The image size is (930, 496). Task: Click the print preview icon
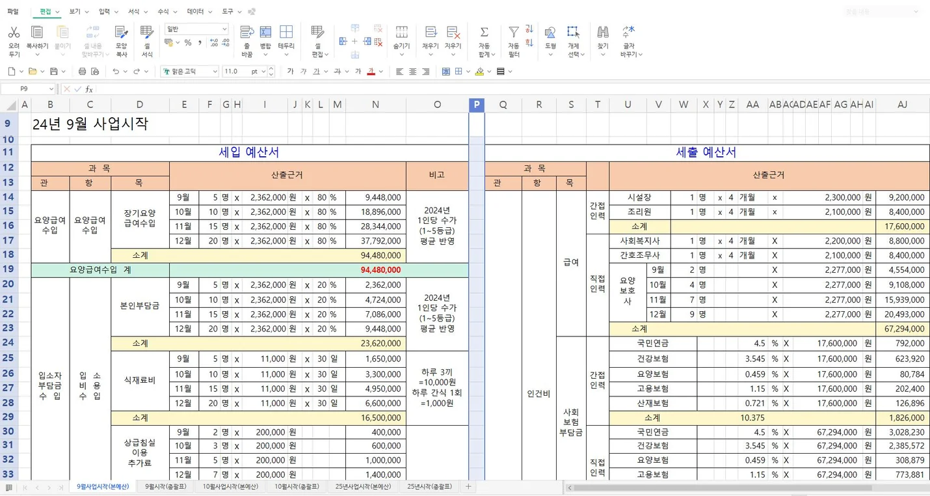95,72
